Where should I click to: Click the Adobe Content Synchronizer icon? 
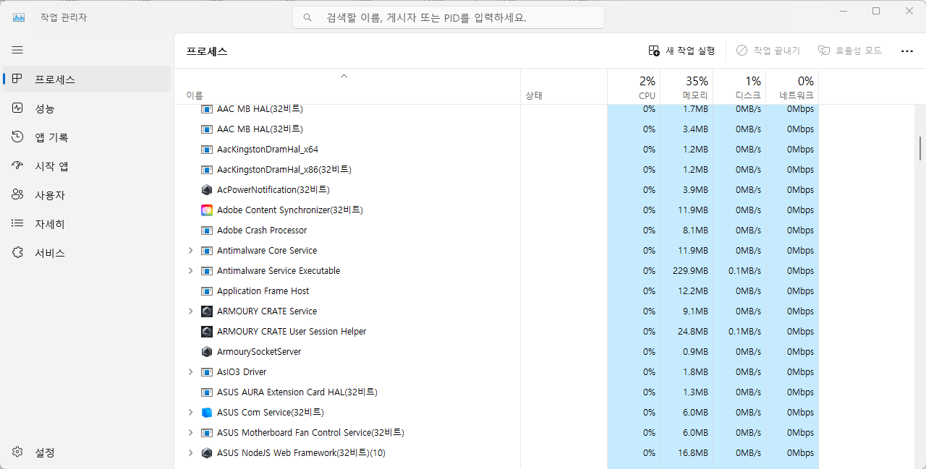tap(207, 210)
